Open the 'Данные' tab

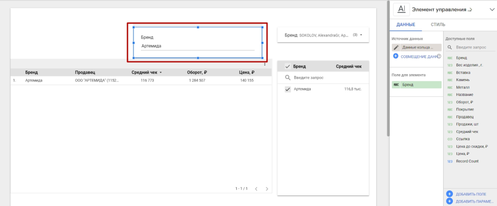coord(405,25)
